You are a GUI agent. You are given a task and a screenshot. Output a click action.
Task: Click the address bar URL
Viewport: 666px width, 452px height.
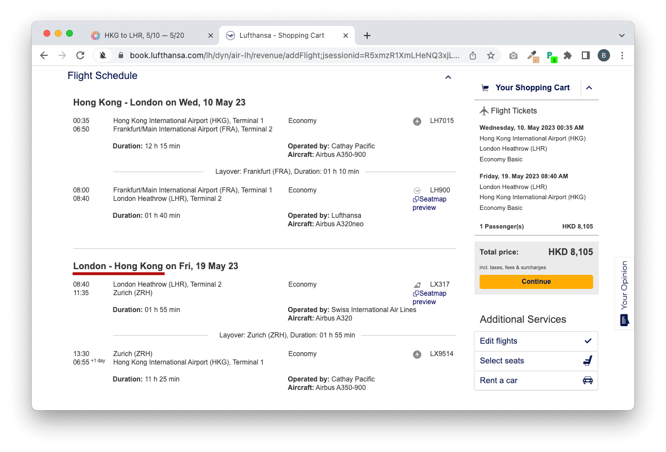[294, 56]
